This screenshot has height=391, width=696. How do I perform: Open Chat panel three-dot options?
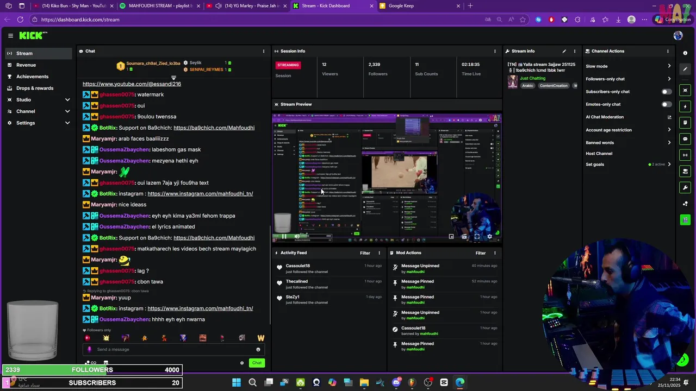pos(264,51)
